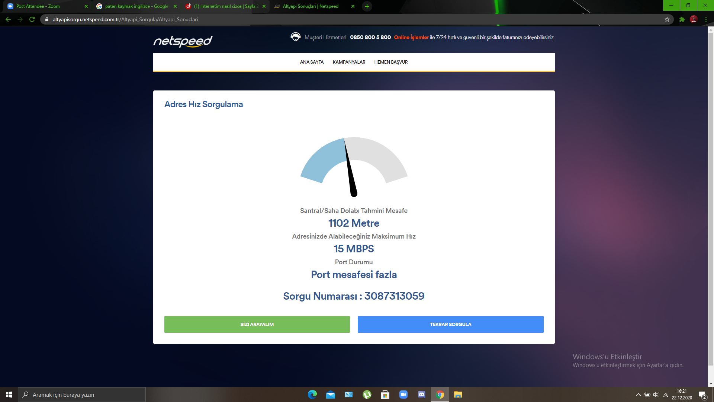Open Discord from the taskbar
714x402 pixels.
click(421, 395)
